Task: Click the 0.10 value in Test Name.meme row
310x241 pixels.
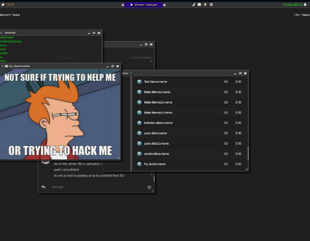Action: (x=238, y=82)
